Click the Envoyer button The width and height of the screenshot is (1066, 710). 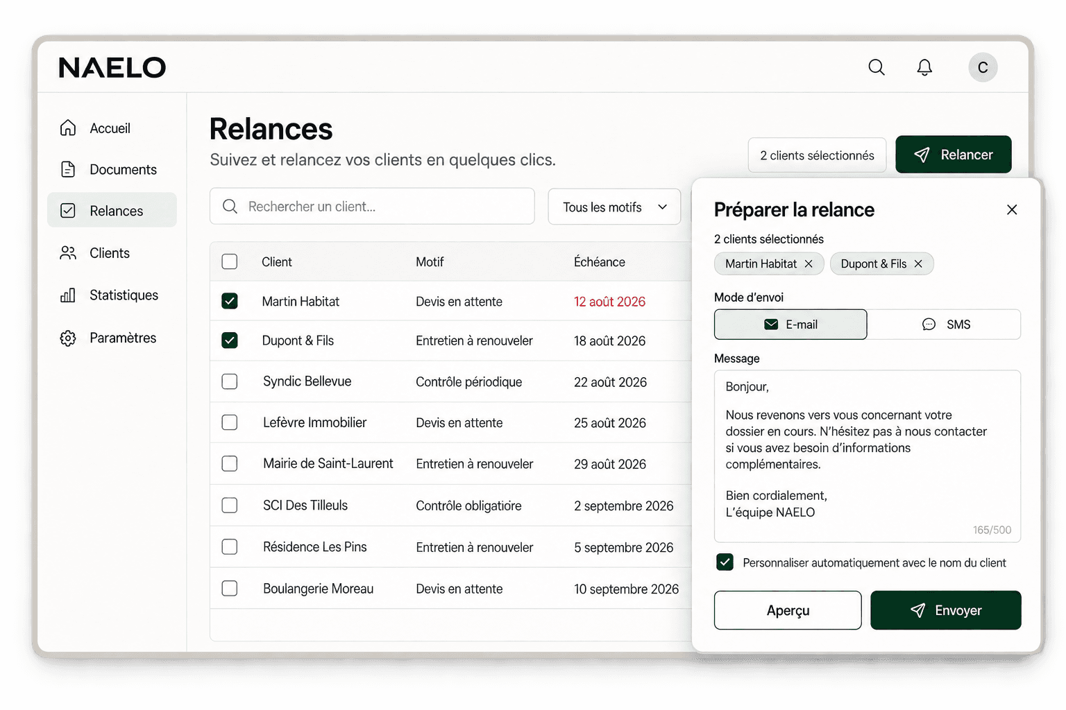(x=946, y=610)
